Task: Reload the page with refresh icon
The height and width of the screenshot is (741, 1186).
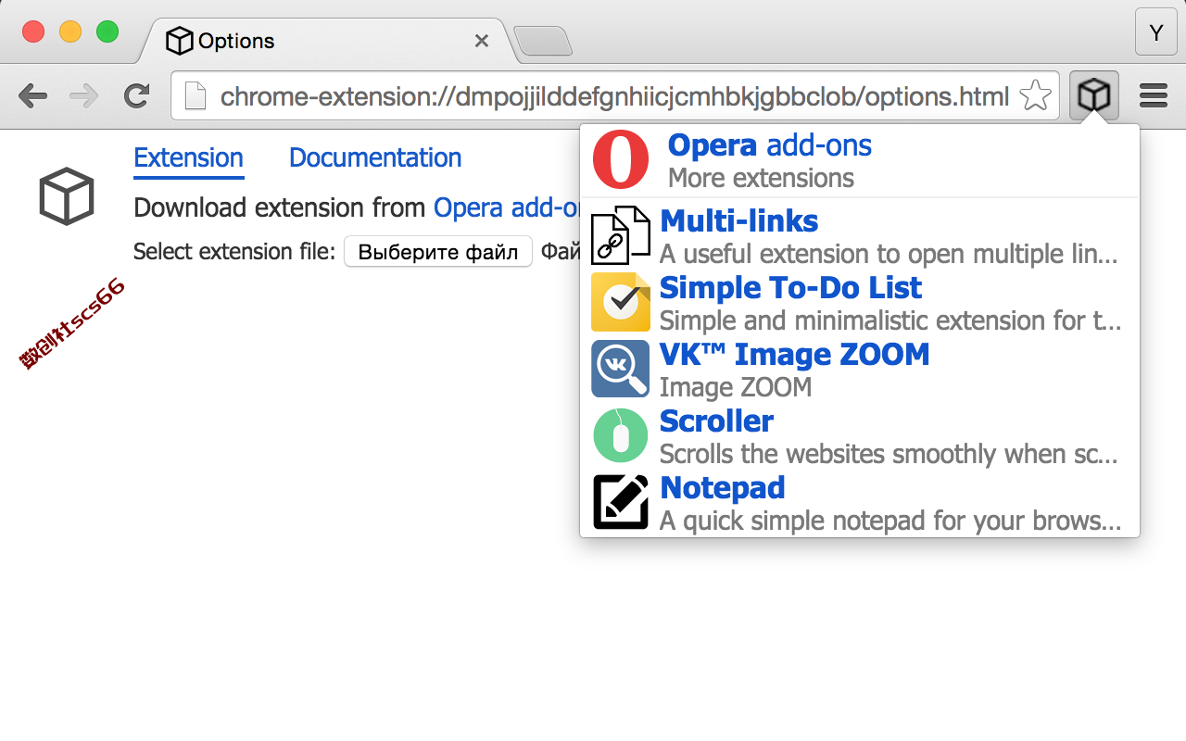Action: [137, 95]
